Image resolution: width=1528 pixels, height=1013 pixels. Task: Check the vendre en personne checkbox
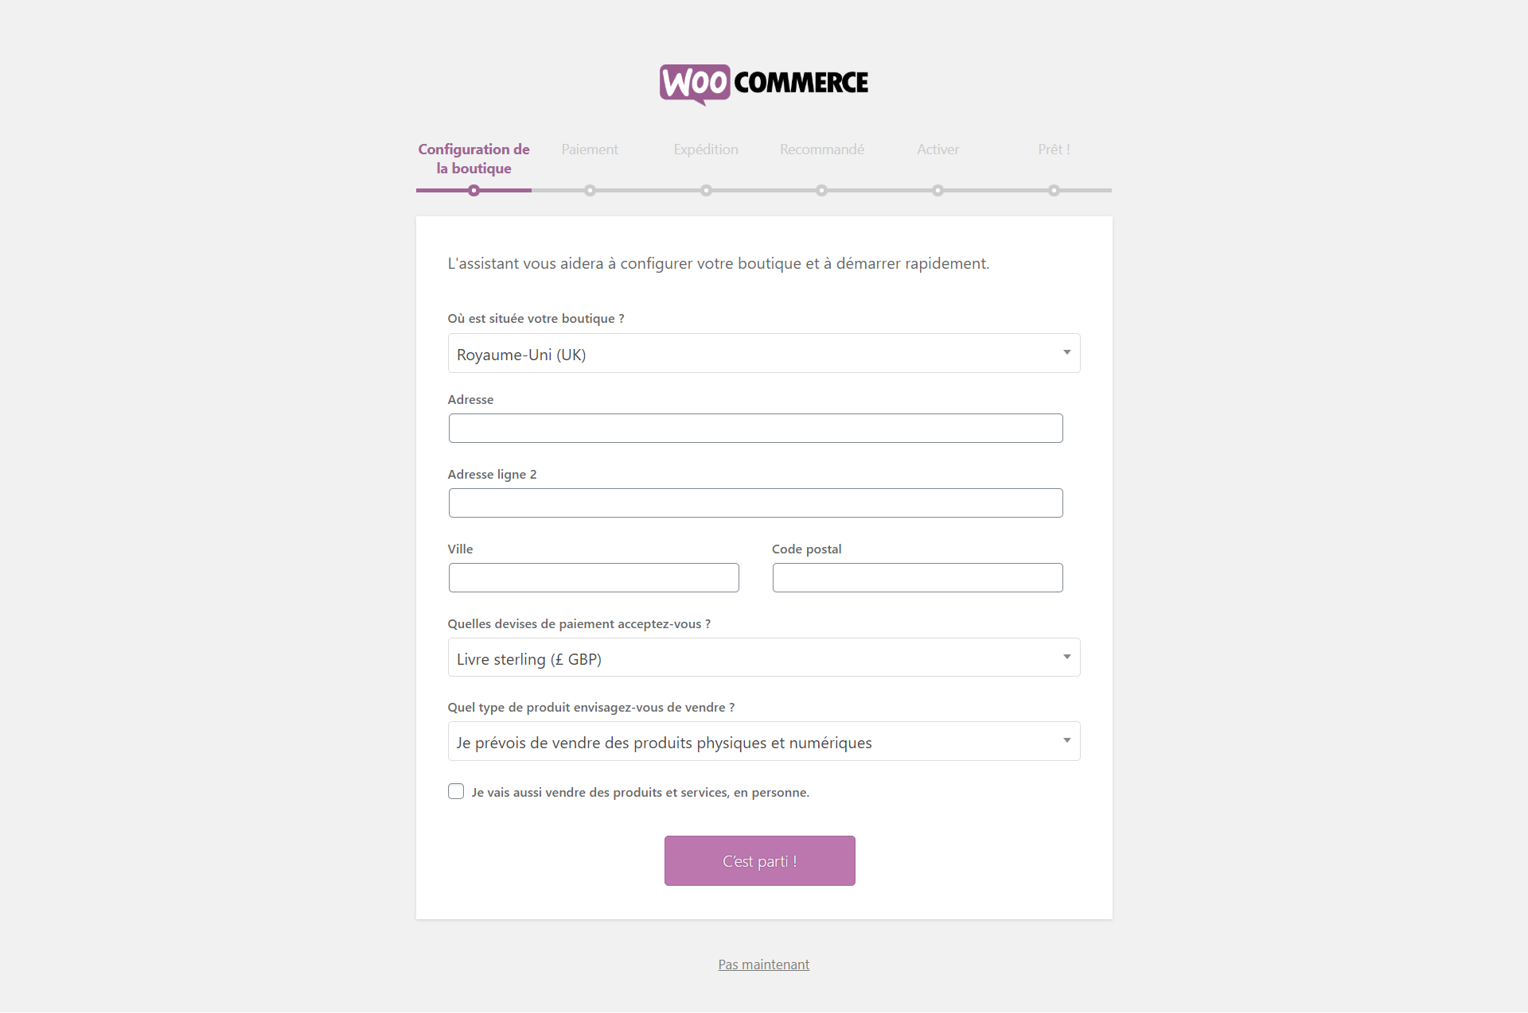[456, 791]
